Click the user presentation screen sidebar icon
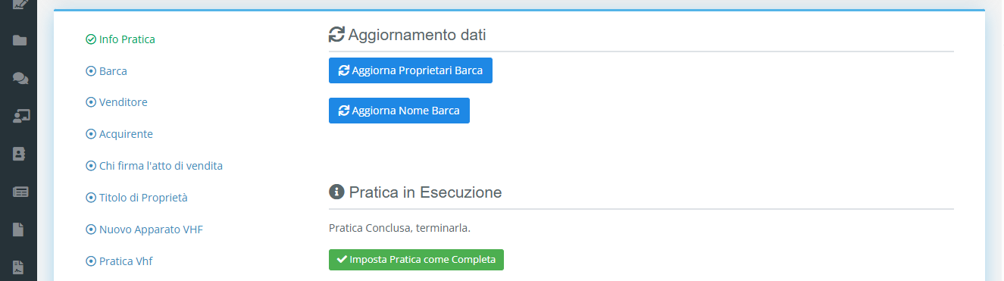 point(20,116)
